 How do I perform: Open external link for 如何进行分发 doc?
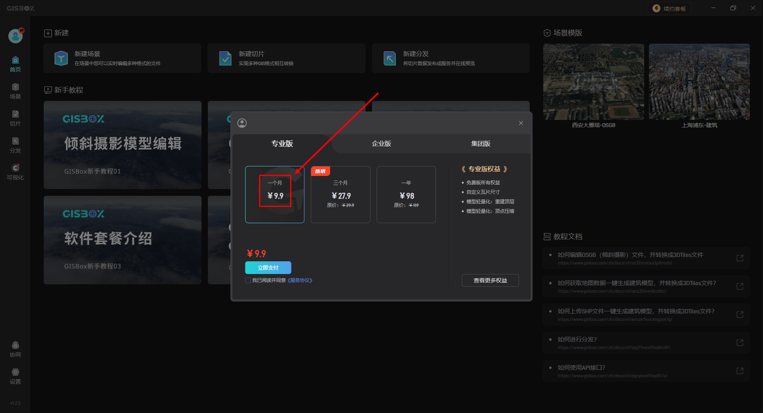740,343
